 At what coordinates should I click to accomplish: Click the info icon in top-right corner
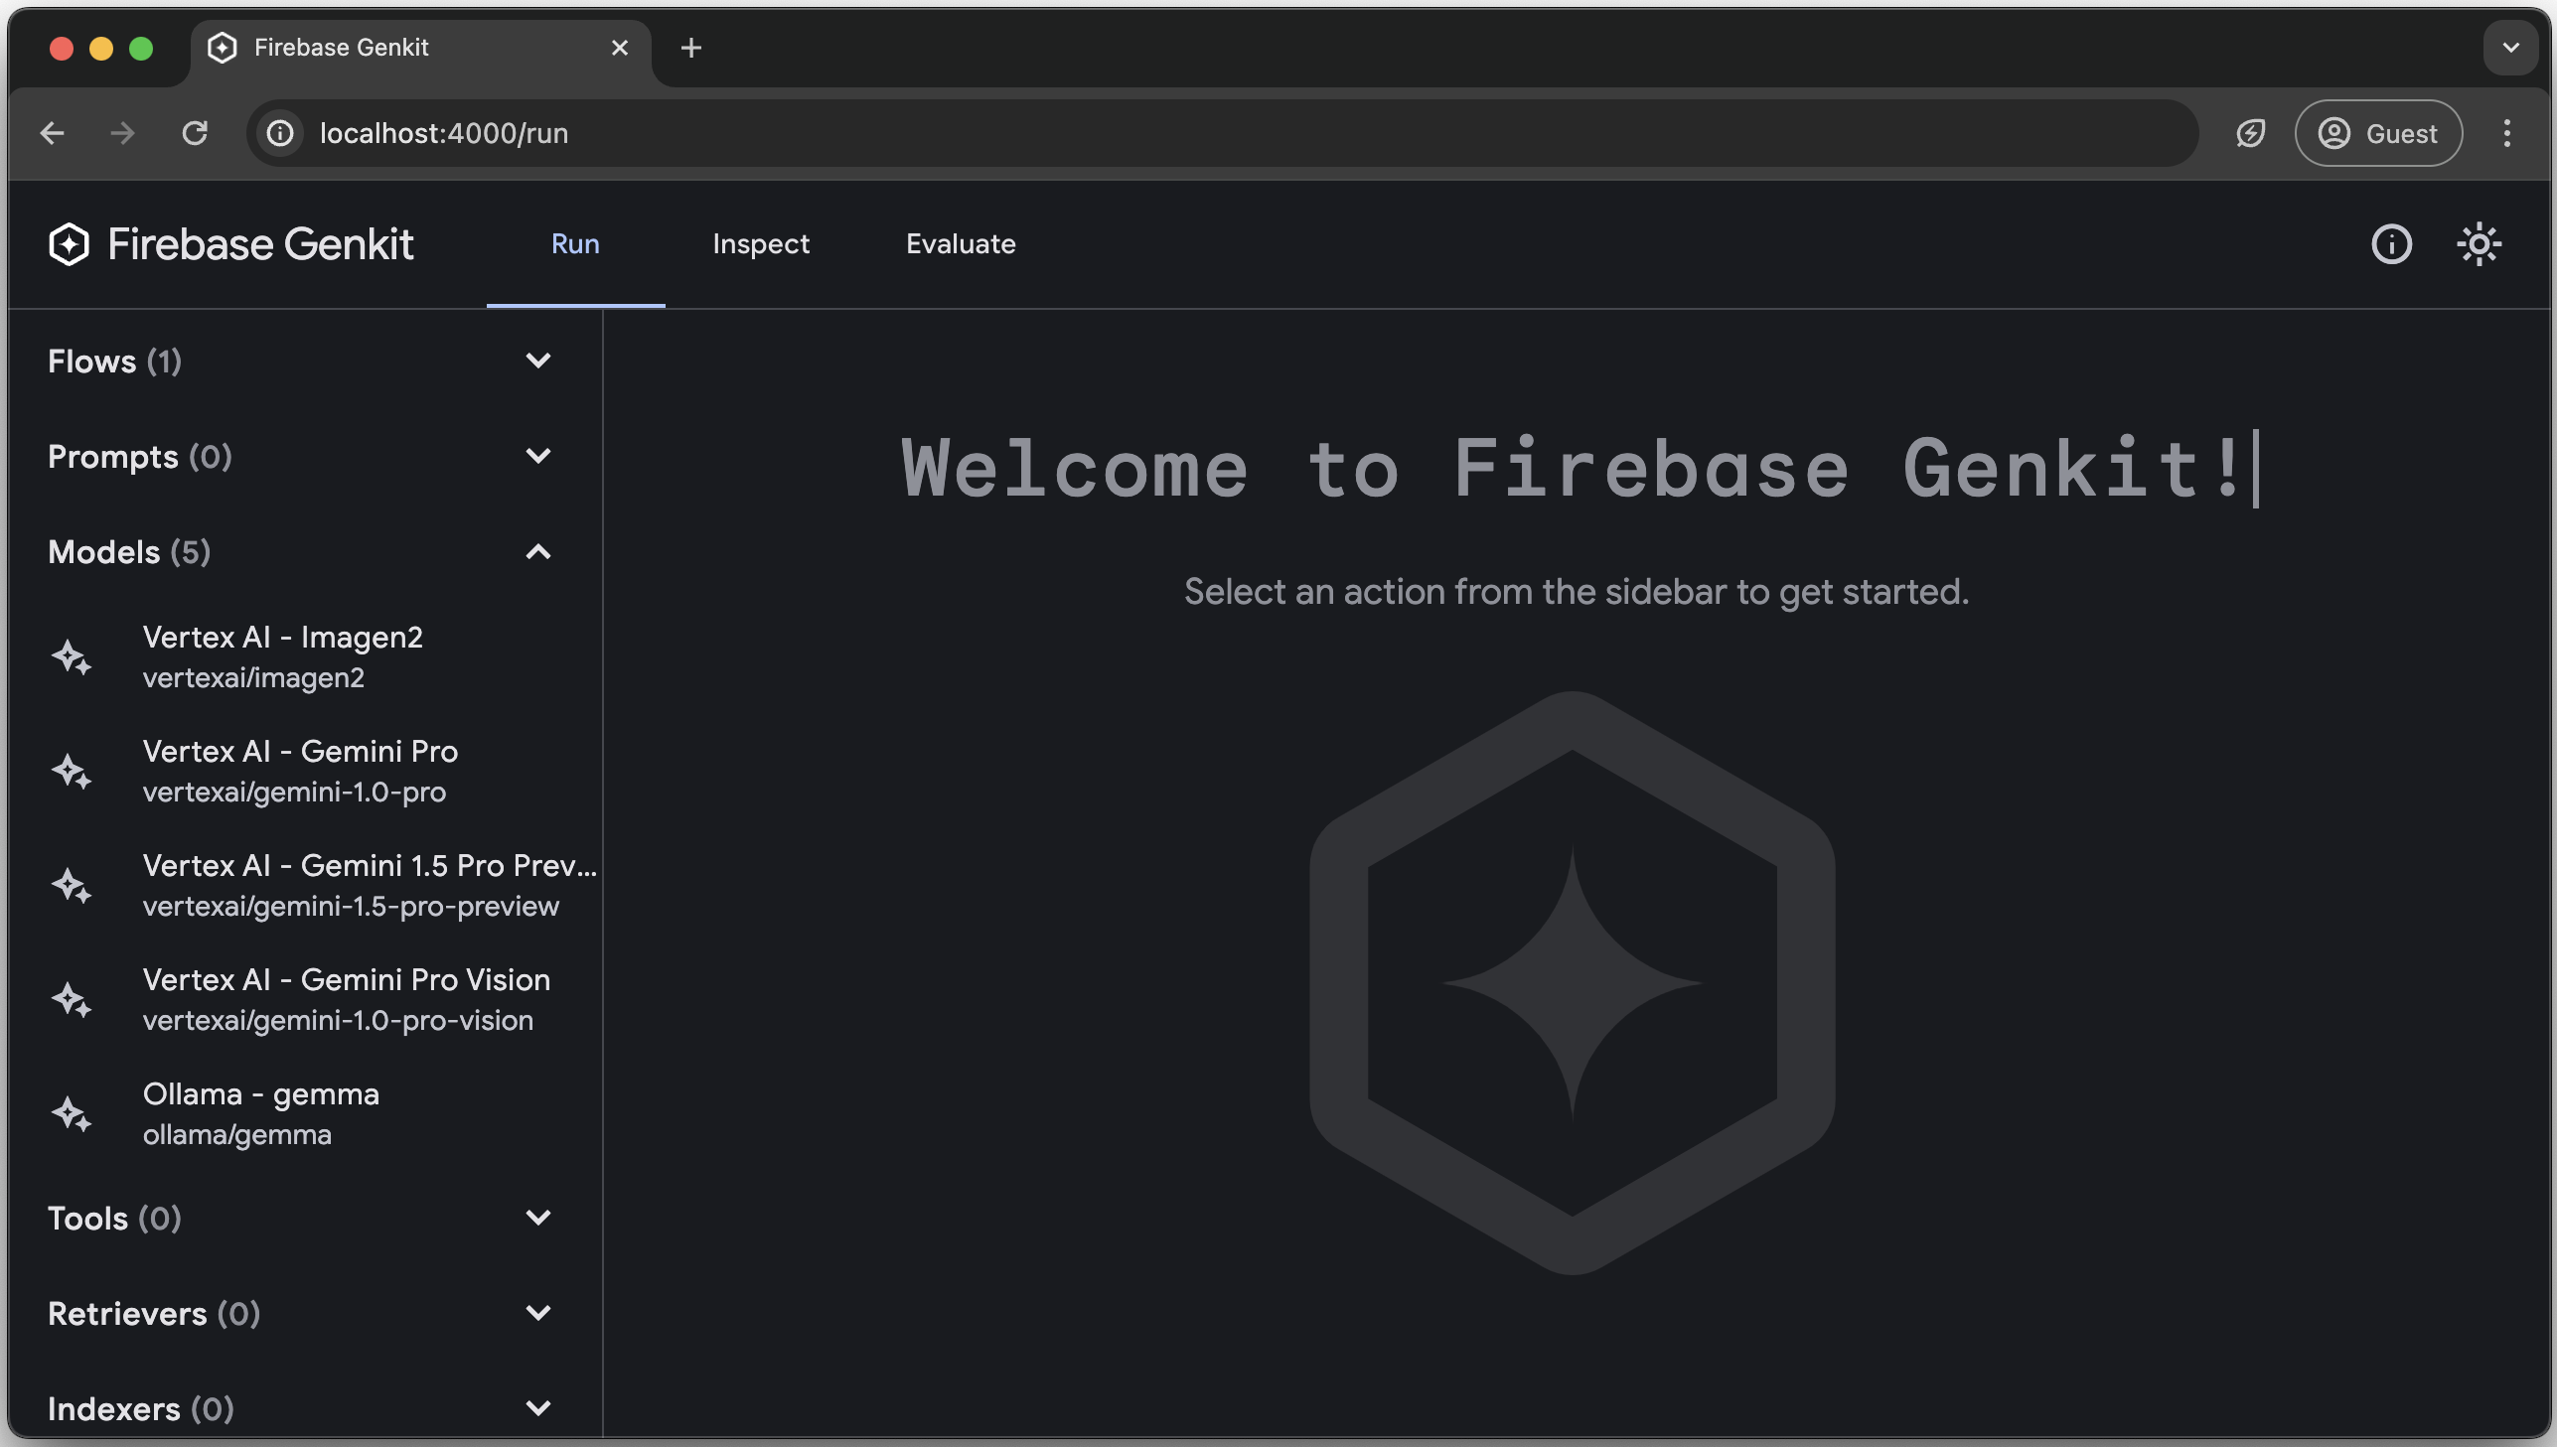coord(2392,246)
